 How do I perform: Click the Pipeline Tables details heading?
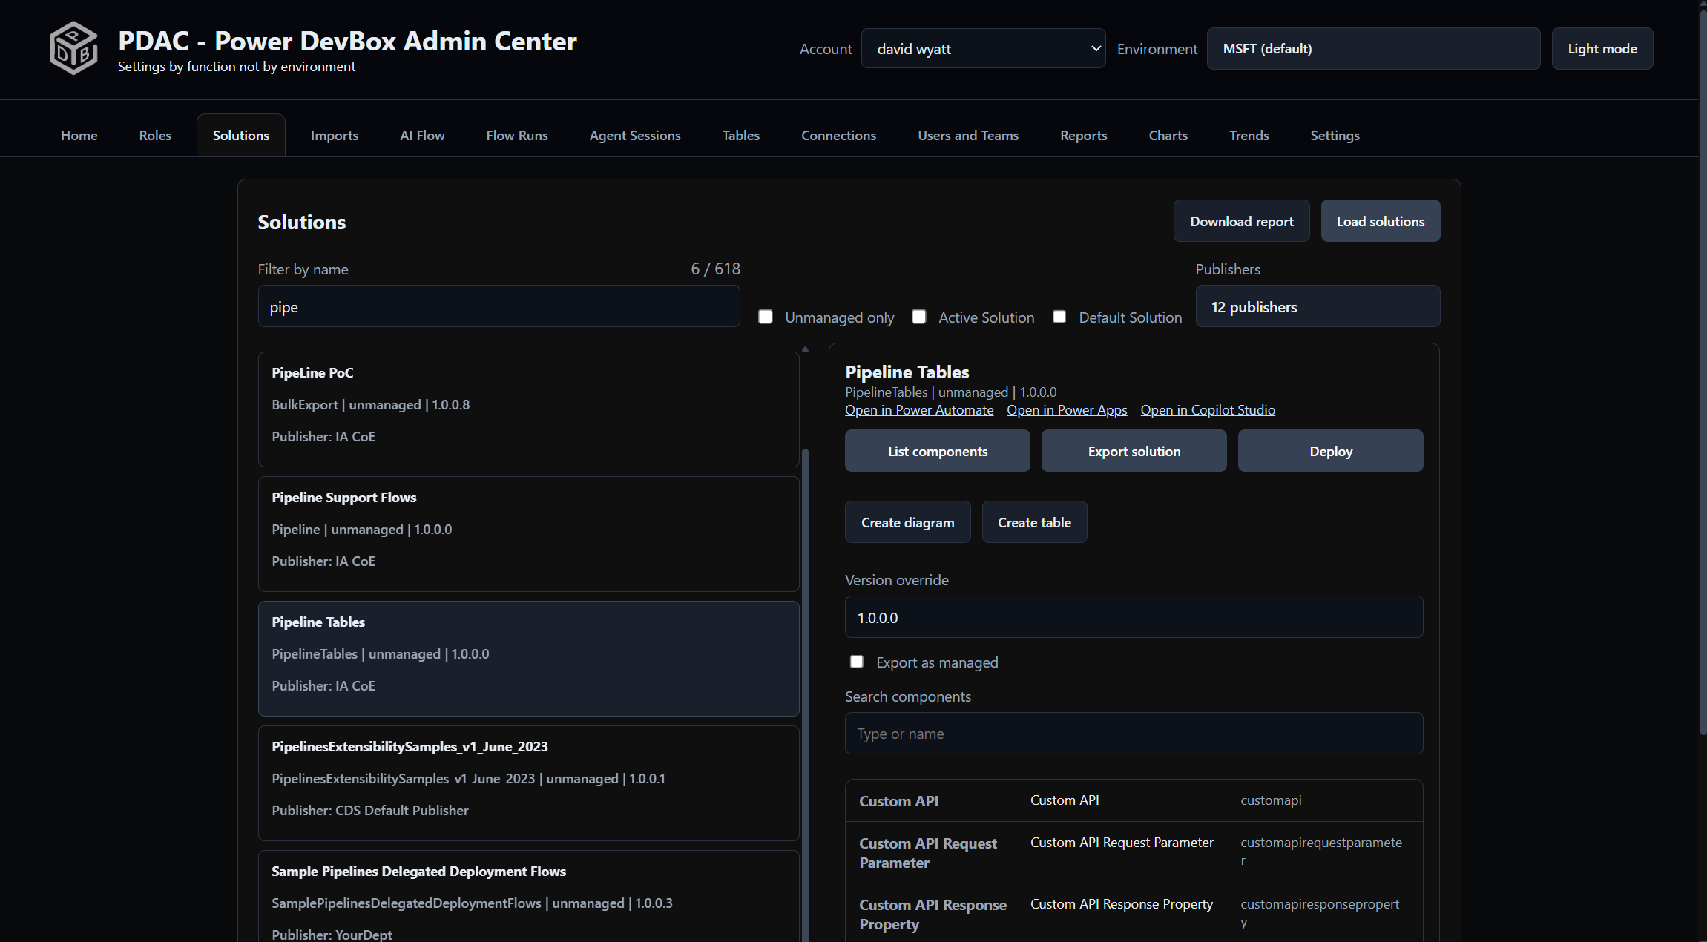click(x=907, y=372)
